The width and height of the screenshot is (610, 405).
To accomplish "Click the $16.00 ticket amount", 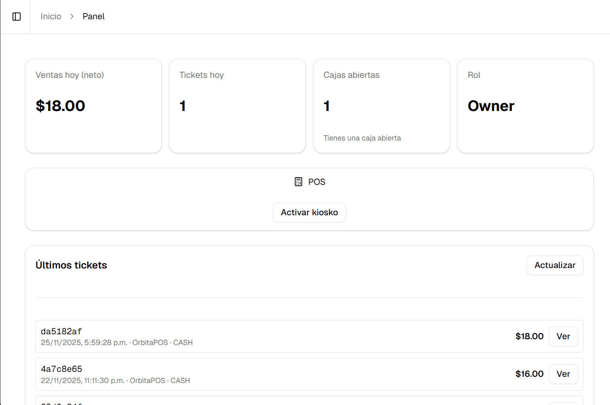I will coord(529,374).
